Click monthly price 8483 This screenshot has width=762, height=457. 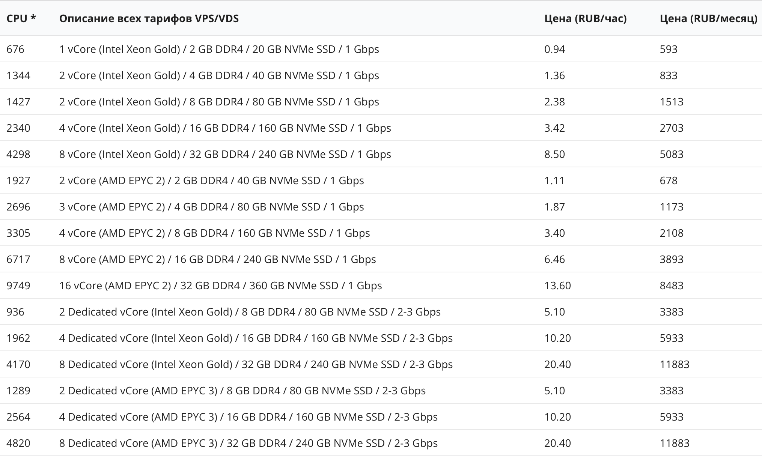672,286
